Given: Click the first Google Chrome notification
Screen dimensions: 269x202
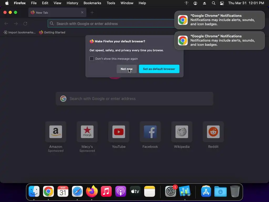Looking at the screenshot, I should tap(219, 20).
